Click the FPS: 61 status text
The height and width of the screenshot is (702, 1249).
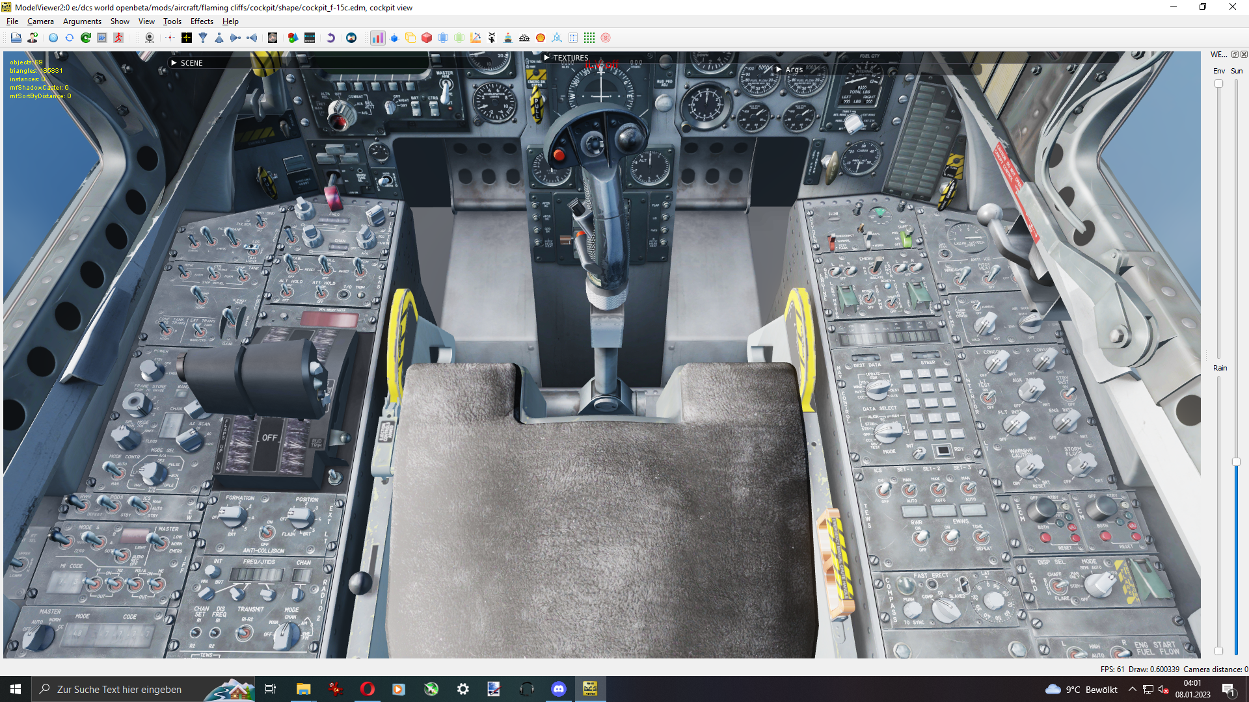(x=1112, y=669)
